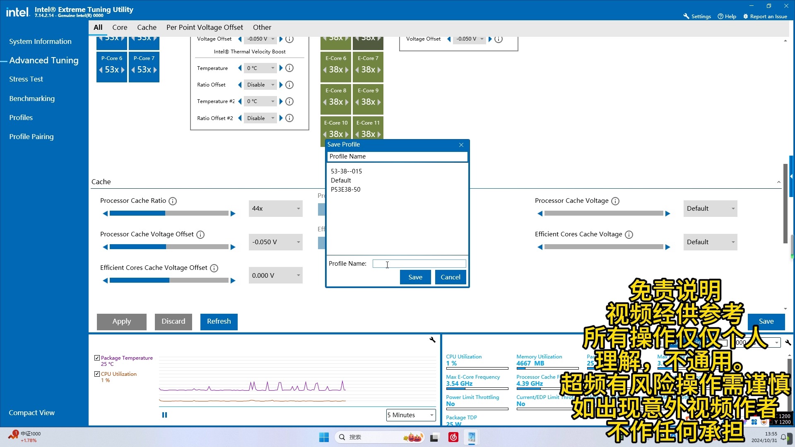The height and width of the screenshot is (447, 795).
Task: Open System Information in sidebar
Action: point(40,41)
